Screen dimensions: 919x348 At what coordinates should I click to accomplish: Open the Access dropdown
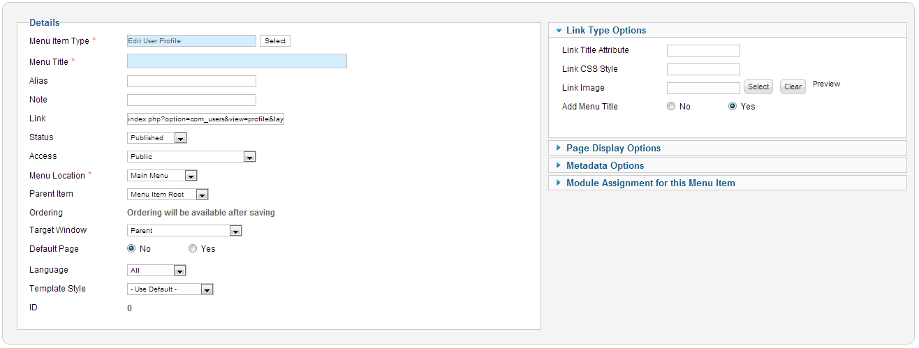tap(192, 157)
